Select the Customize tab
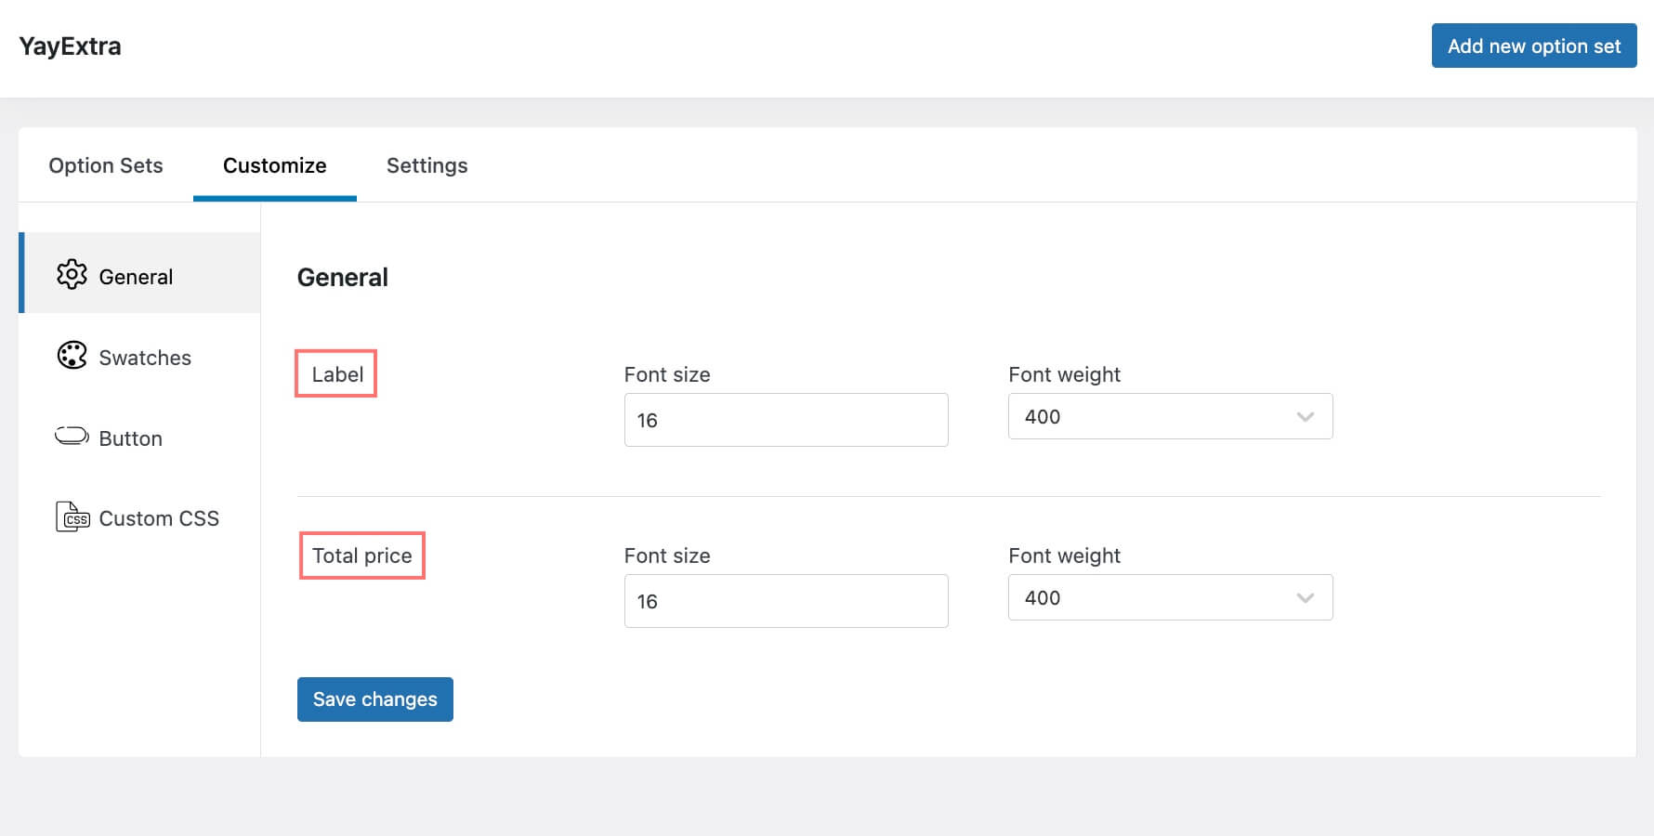The width and height of the screenshot is (1654, 836). tap(273, 165)
